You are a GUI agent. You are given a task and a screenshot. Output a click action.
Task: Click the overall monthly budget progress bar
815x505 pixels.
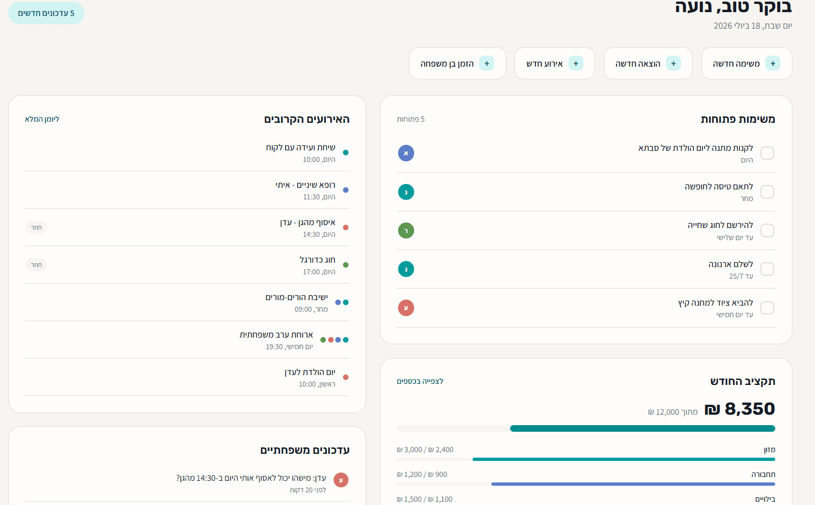pyautogui.click(x=586, y=428)
